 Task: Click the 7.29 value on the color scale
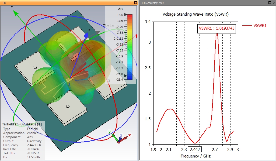tap(120, 27)
